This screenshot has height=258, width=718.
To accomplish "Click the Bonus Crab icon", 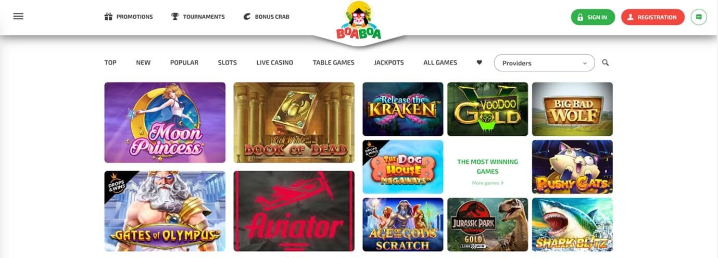I will pyautogui.click(x=247, y=17).
